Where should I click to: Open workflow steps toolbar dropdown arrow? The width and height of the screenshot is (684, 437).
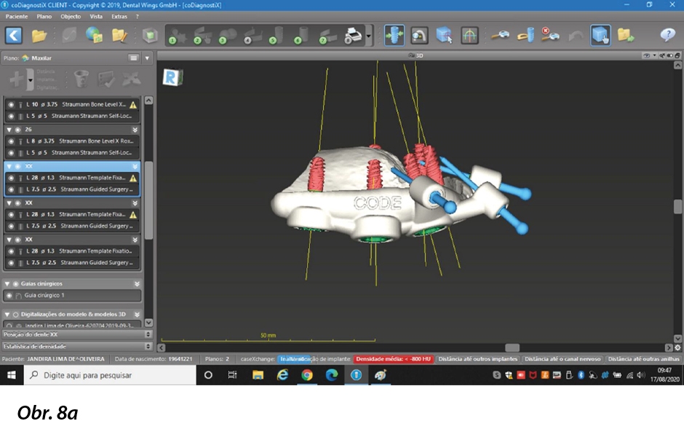369,36
